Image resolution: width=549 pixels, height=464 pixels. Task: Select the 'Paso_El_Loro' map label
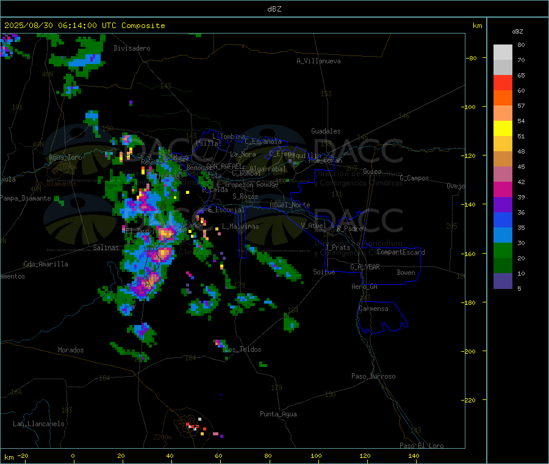[422, 446]
